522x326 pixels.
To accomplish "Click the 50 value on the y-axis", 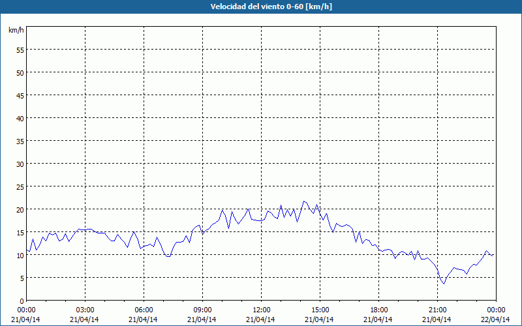I will pos(20,73).
